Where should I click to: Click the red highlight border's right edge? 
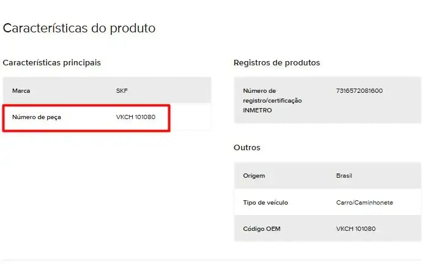[169, 117]
